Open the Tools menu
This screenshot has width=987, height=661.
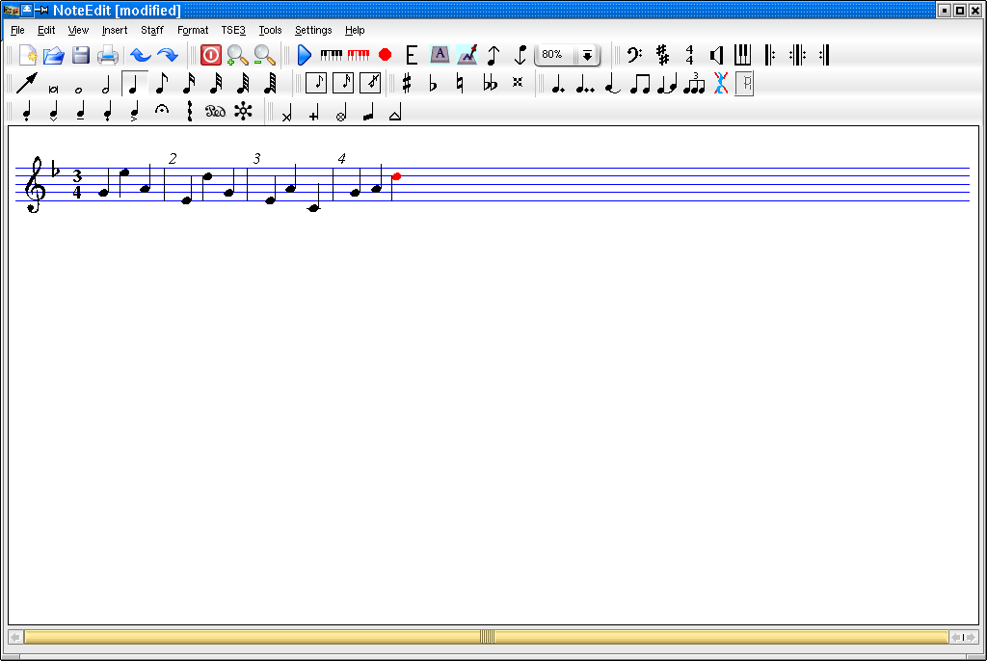coord(270,30)
